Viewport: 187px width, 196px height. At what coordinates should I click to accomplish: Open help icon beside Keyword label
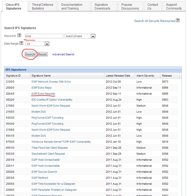tap(19, 35)
